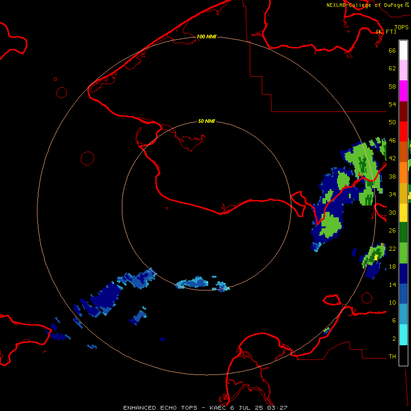Click the ENHANCED ECHO TOPS caption text
Screen dimensions: 411x411
(160, 408)
